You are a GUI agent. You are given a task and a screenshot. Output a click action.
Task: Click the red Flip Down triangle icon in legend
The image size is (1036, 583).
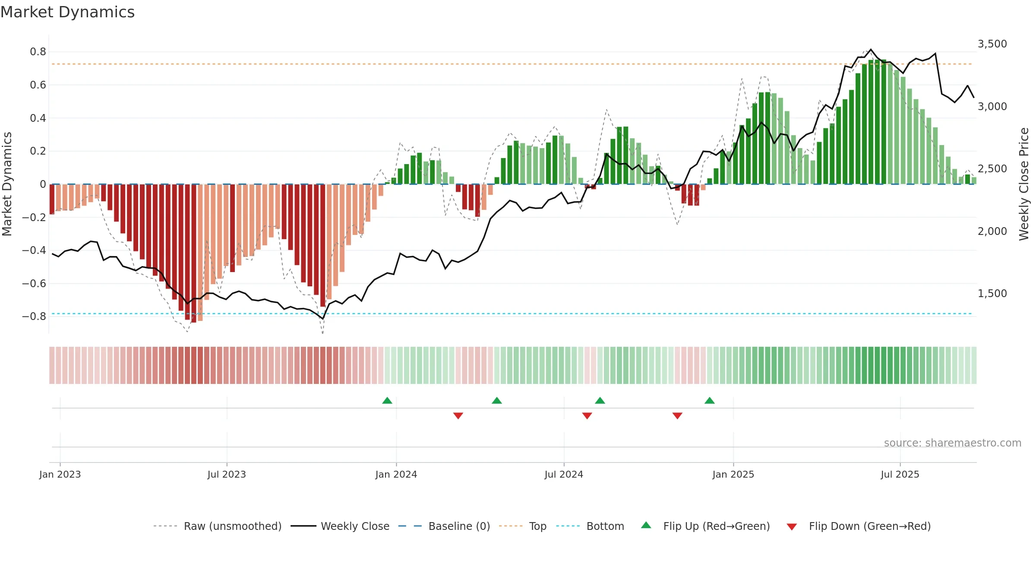tap(792, 527)
